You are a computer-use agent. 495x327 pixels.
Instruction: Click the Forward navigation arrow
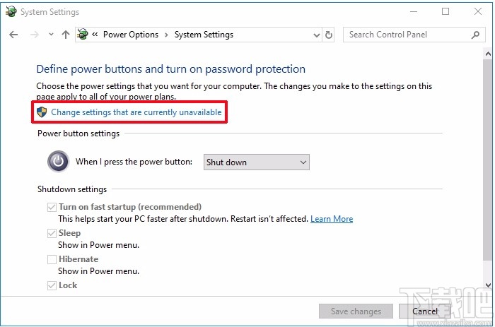pos(33,35)
